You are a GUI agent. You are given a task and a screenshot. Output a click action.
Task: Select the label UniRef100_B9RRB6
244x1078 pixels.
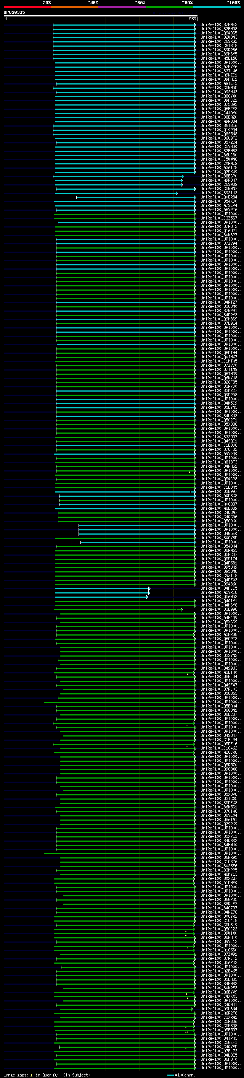pyautogui.click(x=219, y=50)
